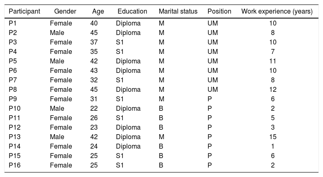
Task: Select the Gender column header
Action: point(65,11)
